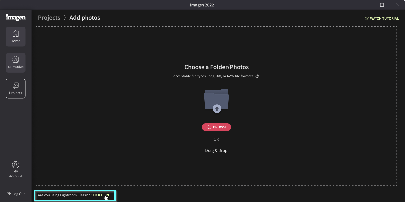Click the Log Out button
Image resolution: width=405 pixels, height=202 pixels.
click(x=16, y=194)
